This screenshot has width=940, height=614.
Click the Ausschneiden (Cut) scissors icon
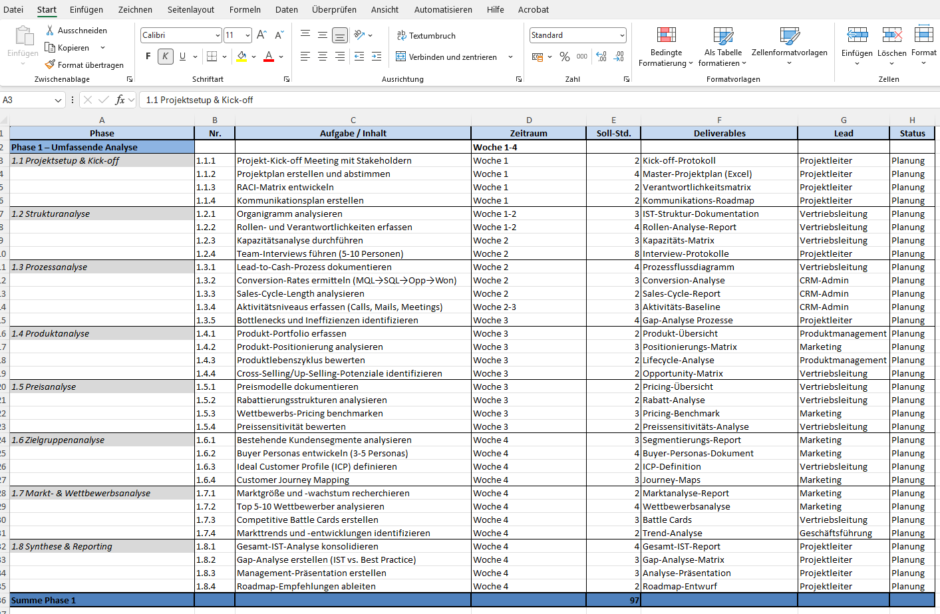tap(49, 30)
